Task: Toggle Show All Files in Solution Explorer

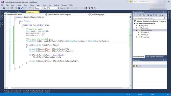Action: (x=156, y=15)
